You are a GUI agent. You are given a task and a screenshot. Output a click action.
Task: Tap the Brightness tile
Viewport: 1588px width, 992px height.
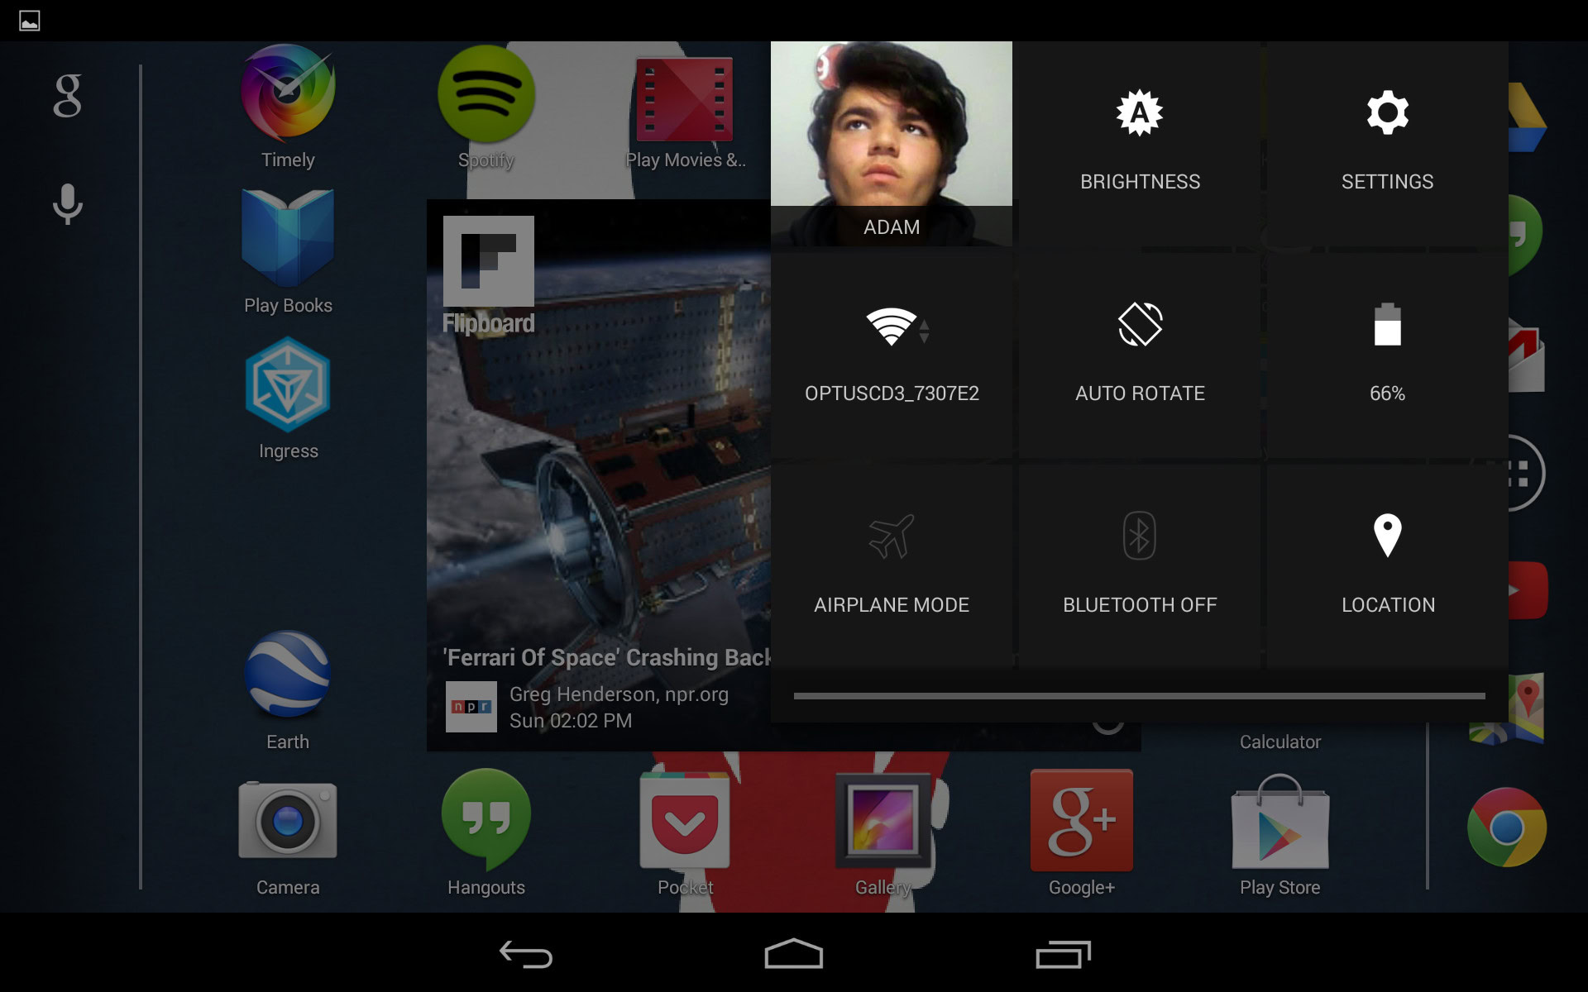1140,141
